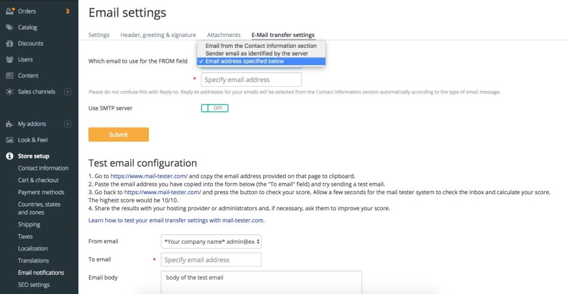
Task: Click the My addons puzzle icon
Action: (10, 124)
